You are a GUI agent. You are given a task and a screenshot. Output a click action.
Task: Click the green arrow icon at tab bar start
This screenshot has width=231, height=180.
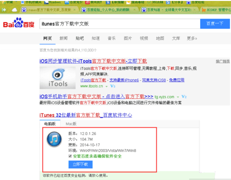[x=4, y=10]
